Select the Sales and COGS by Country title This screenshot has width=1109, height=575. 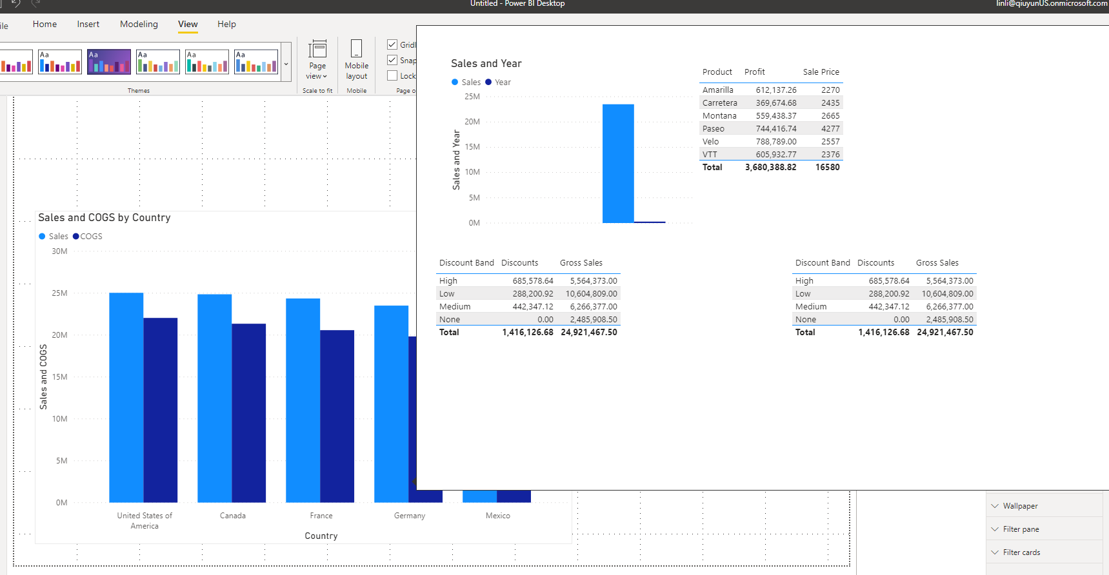click(105, 218)
